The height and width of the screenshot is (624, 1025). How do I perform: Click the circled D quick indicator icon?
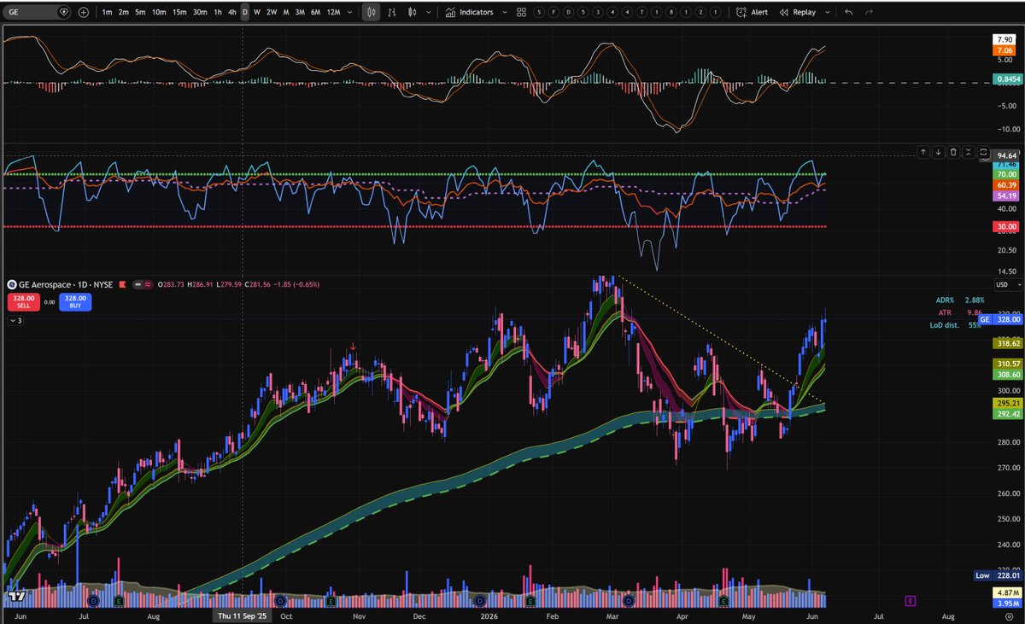coord(568,13)
